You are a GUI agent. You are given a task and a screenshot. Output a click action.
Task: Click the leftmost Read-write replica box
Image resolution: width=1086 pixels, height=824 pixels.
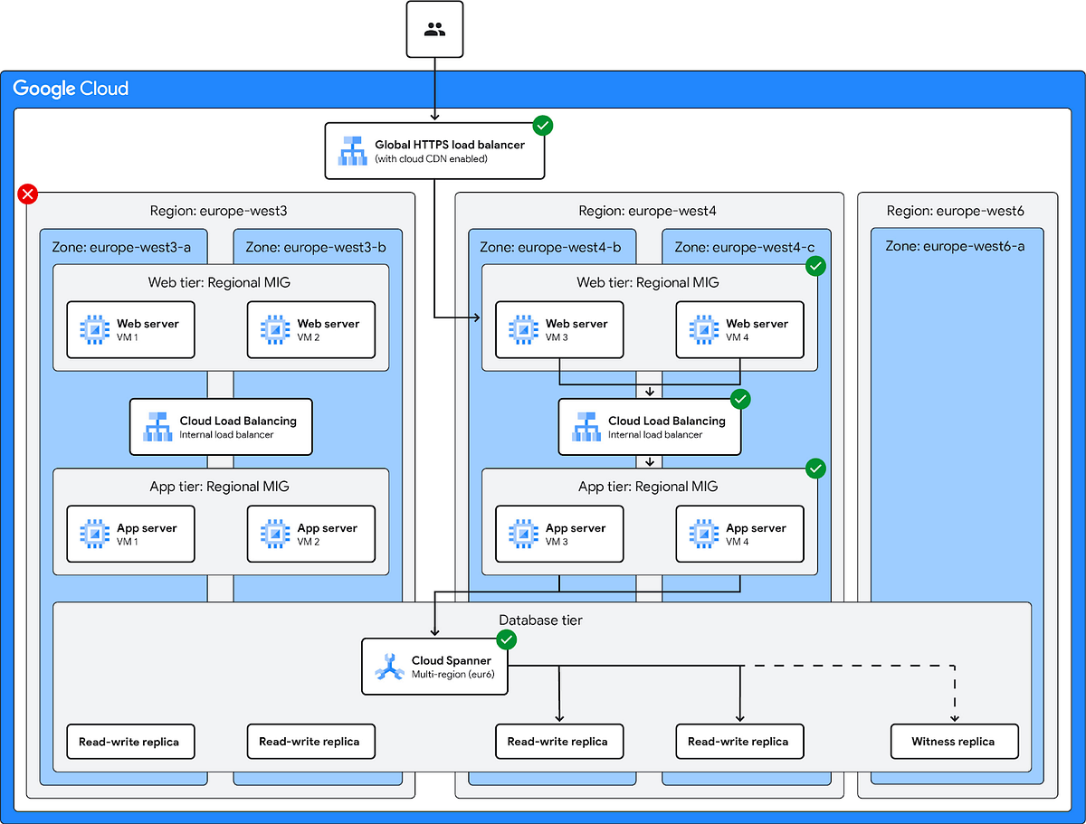[130, 741]
